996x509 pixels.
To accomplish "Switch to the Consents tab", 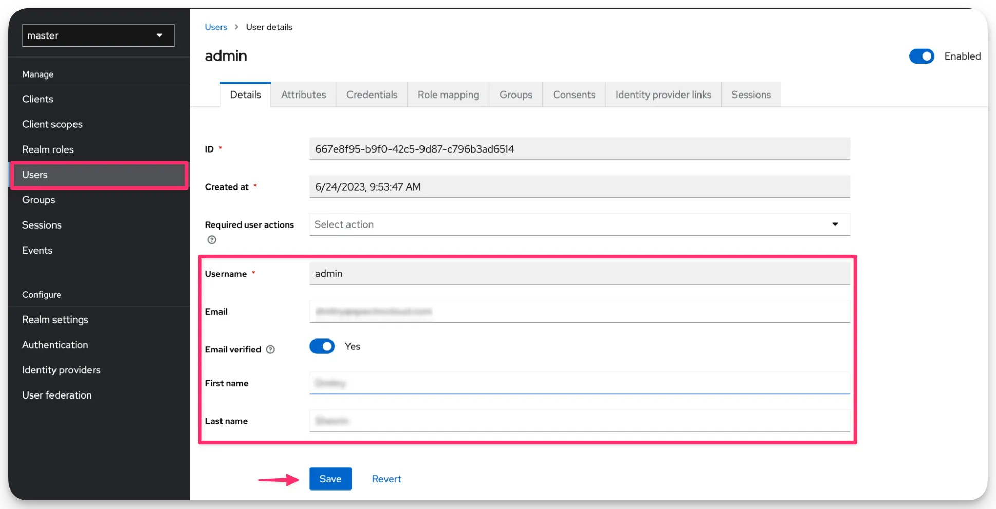I will pos(574,95).
